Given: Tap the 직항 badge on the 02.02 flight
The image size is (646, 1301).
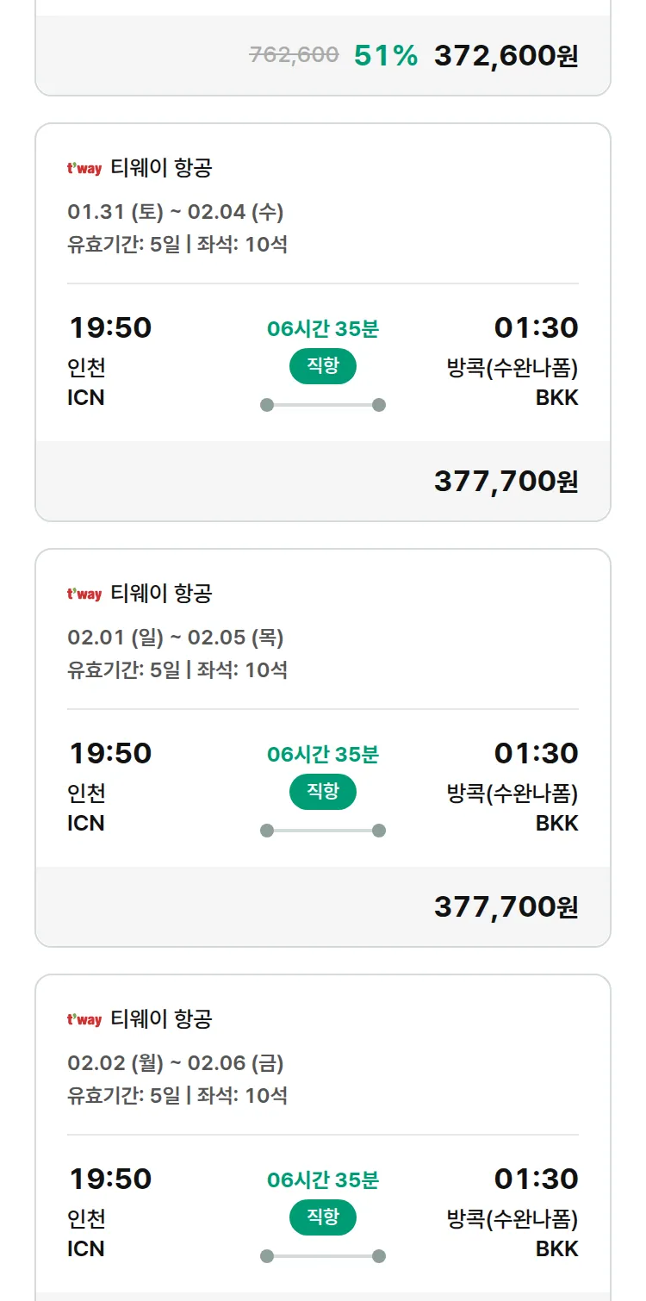Looking at the screenshot, I should coord(322,1217).
